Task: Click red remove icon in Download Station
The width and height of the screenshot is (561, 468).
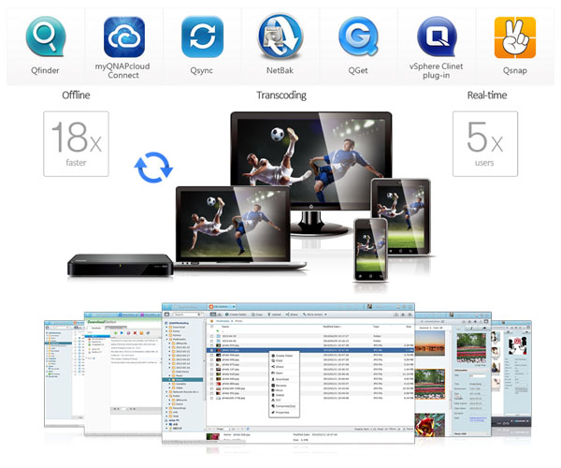Action: 135,333
